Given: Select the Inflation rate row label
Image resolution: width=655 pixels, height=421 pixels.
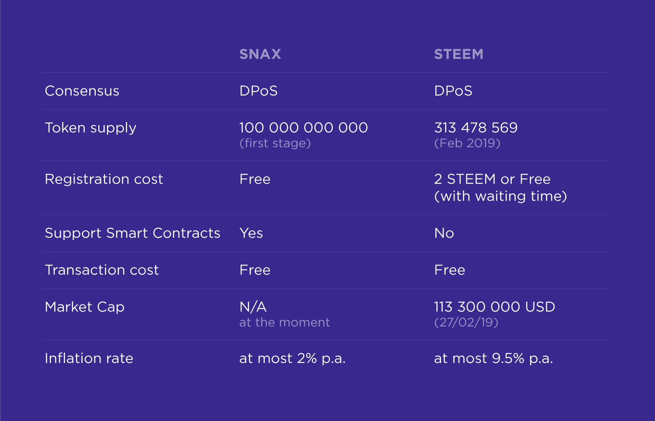Looking at the screenshot, I should [89, 359].
